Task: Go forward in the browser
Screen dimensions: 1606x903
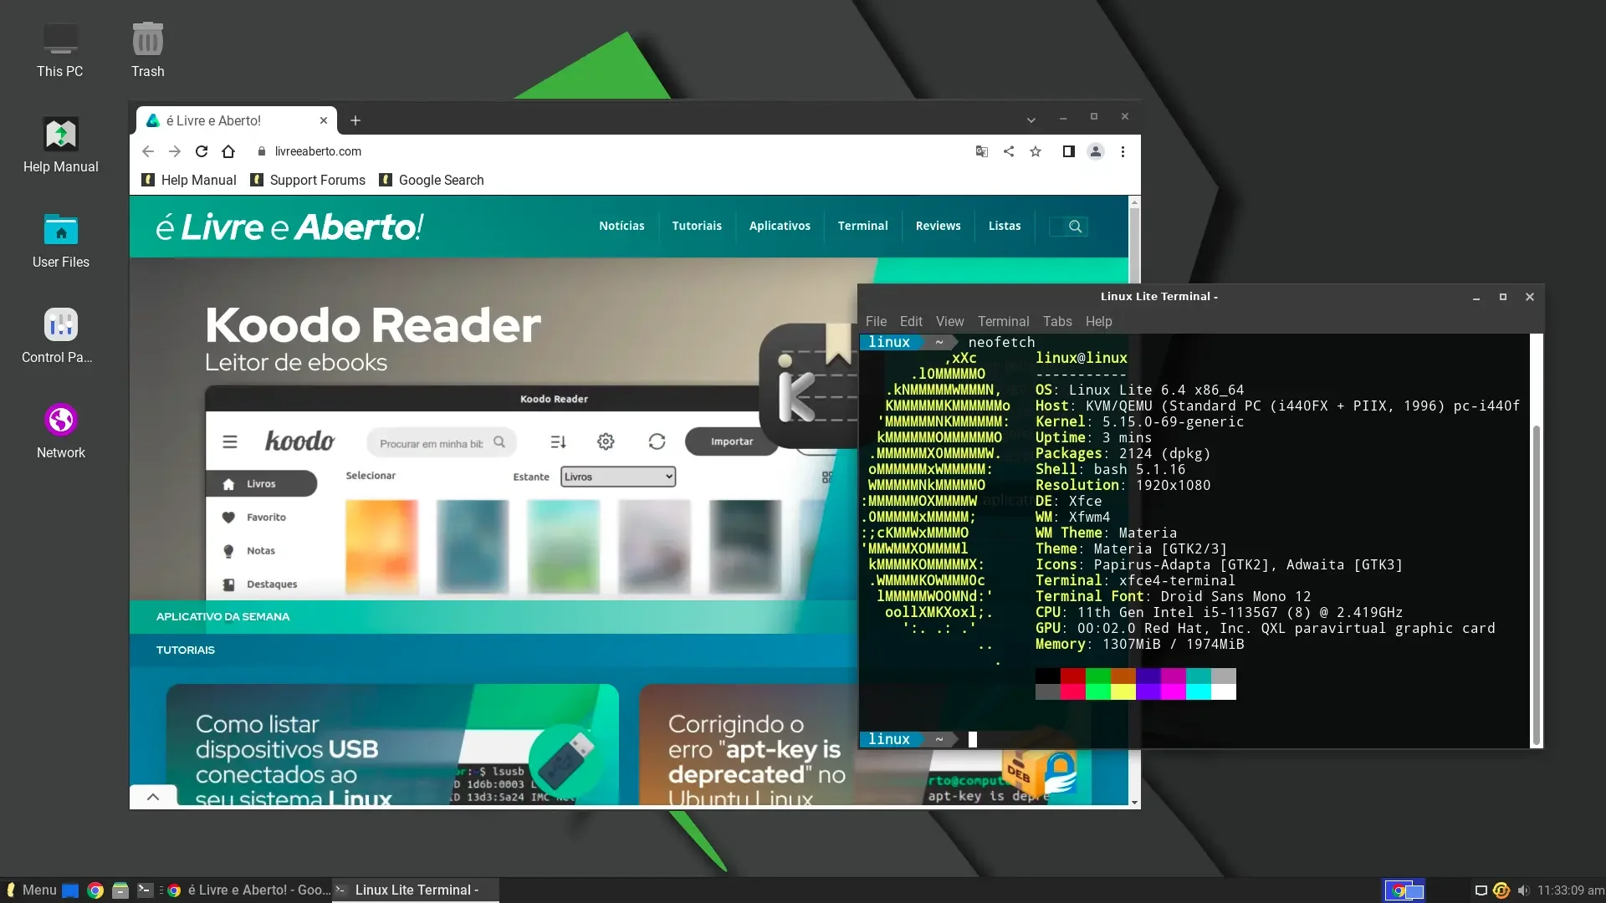Action: 175,151
